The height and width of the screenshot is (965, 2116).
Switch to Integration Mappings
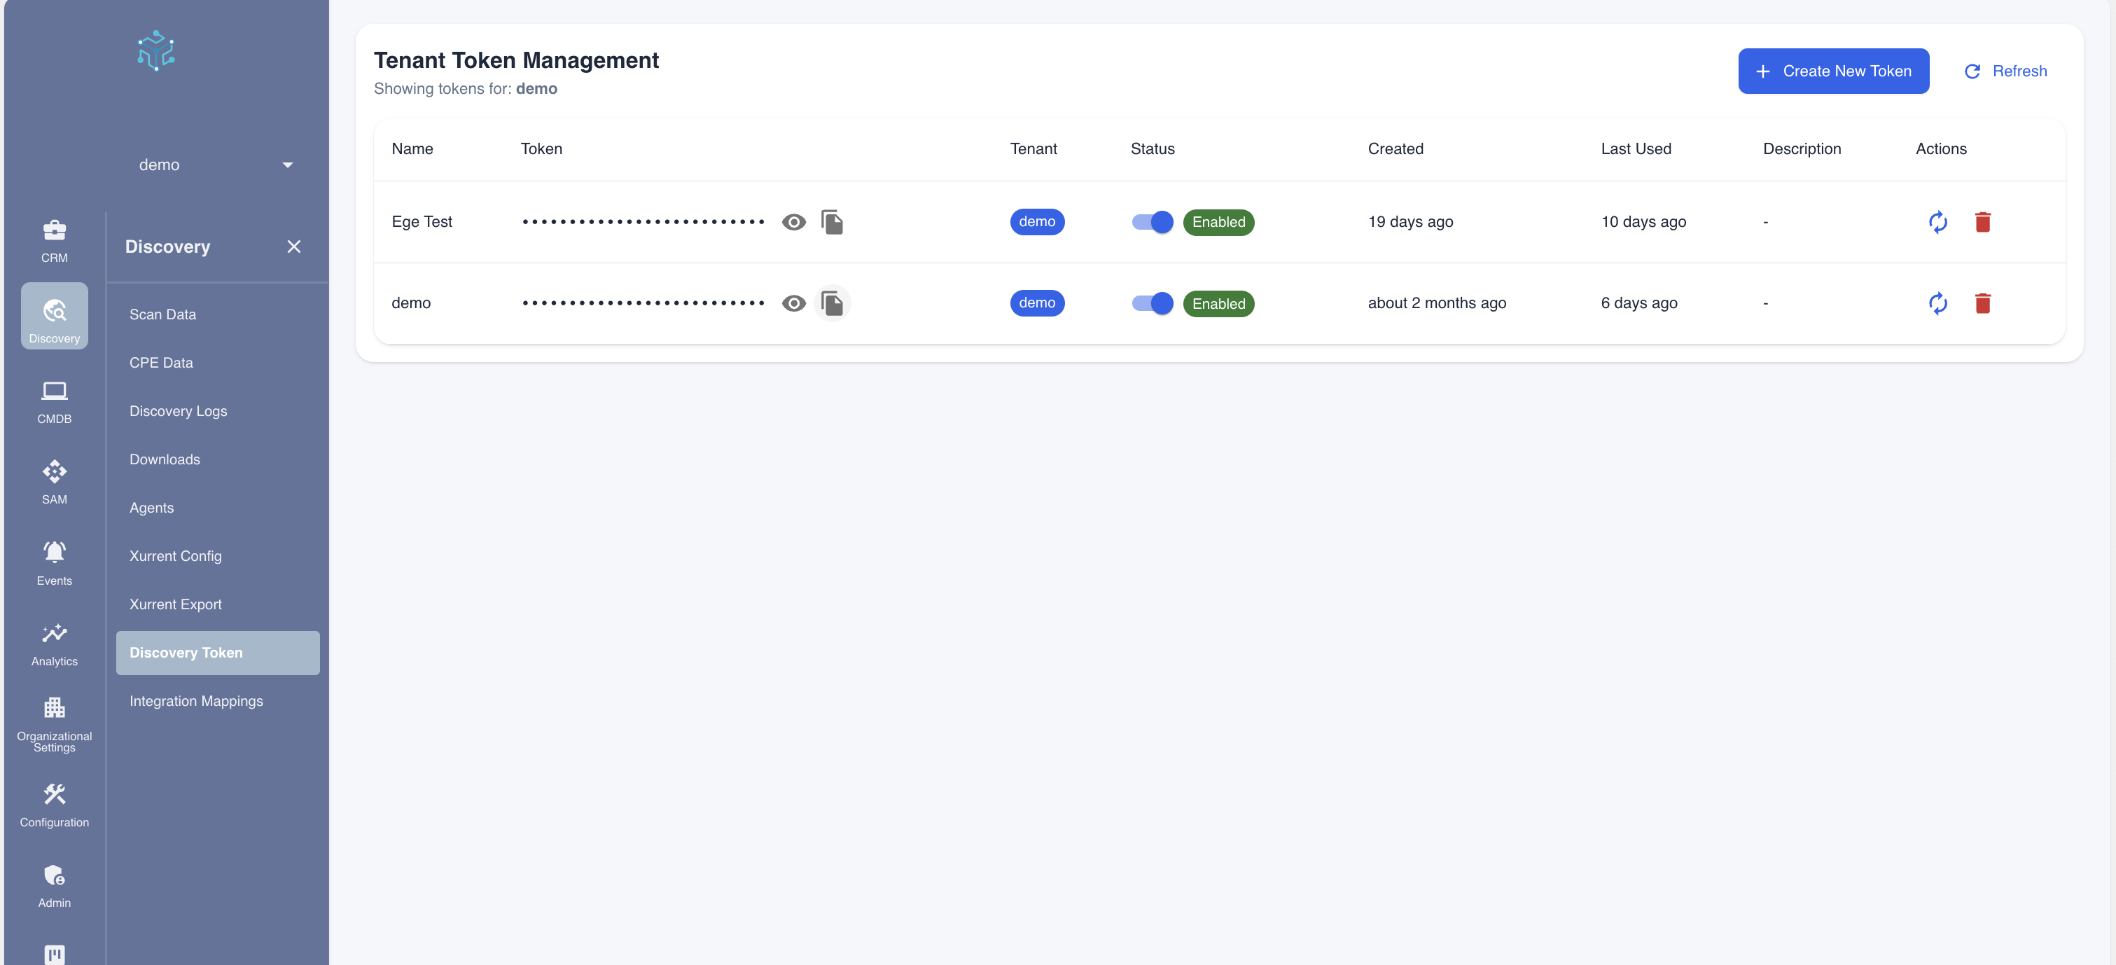[196, 700]
